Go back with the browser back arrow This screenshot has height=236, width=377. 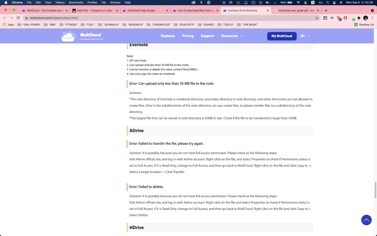[x=4, y=18]
